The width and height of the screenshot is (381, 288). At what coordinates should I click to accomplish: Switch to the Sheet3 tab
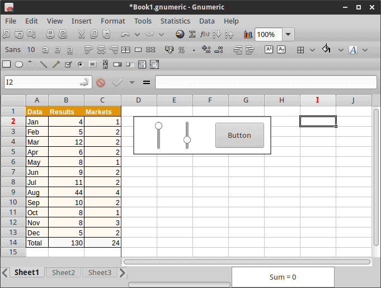click(x=100, y=272)
